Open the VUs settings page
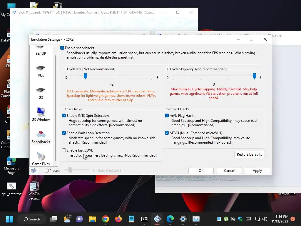301x226 pixels. (x=41, y=72)
